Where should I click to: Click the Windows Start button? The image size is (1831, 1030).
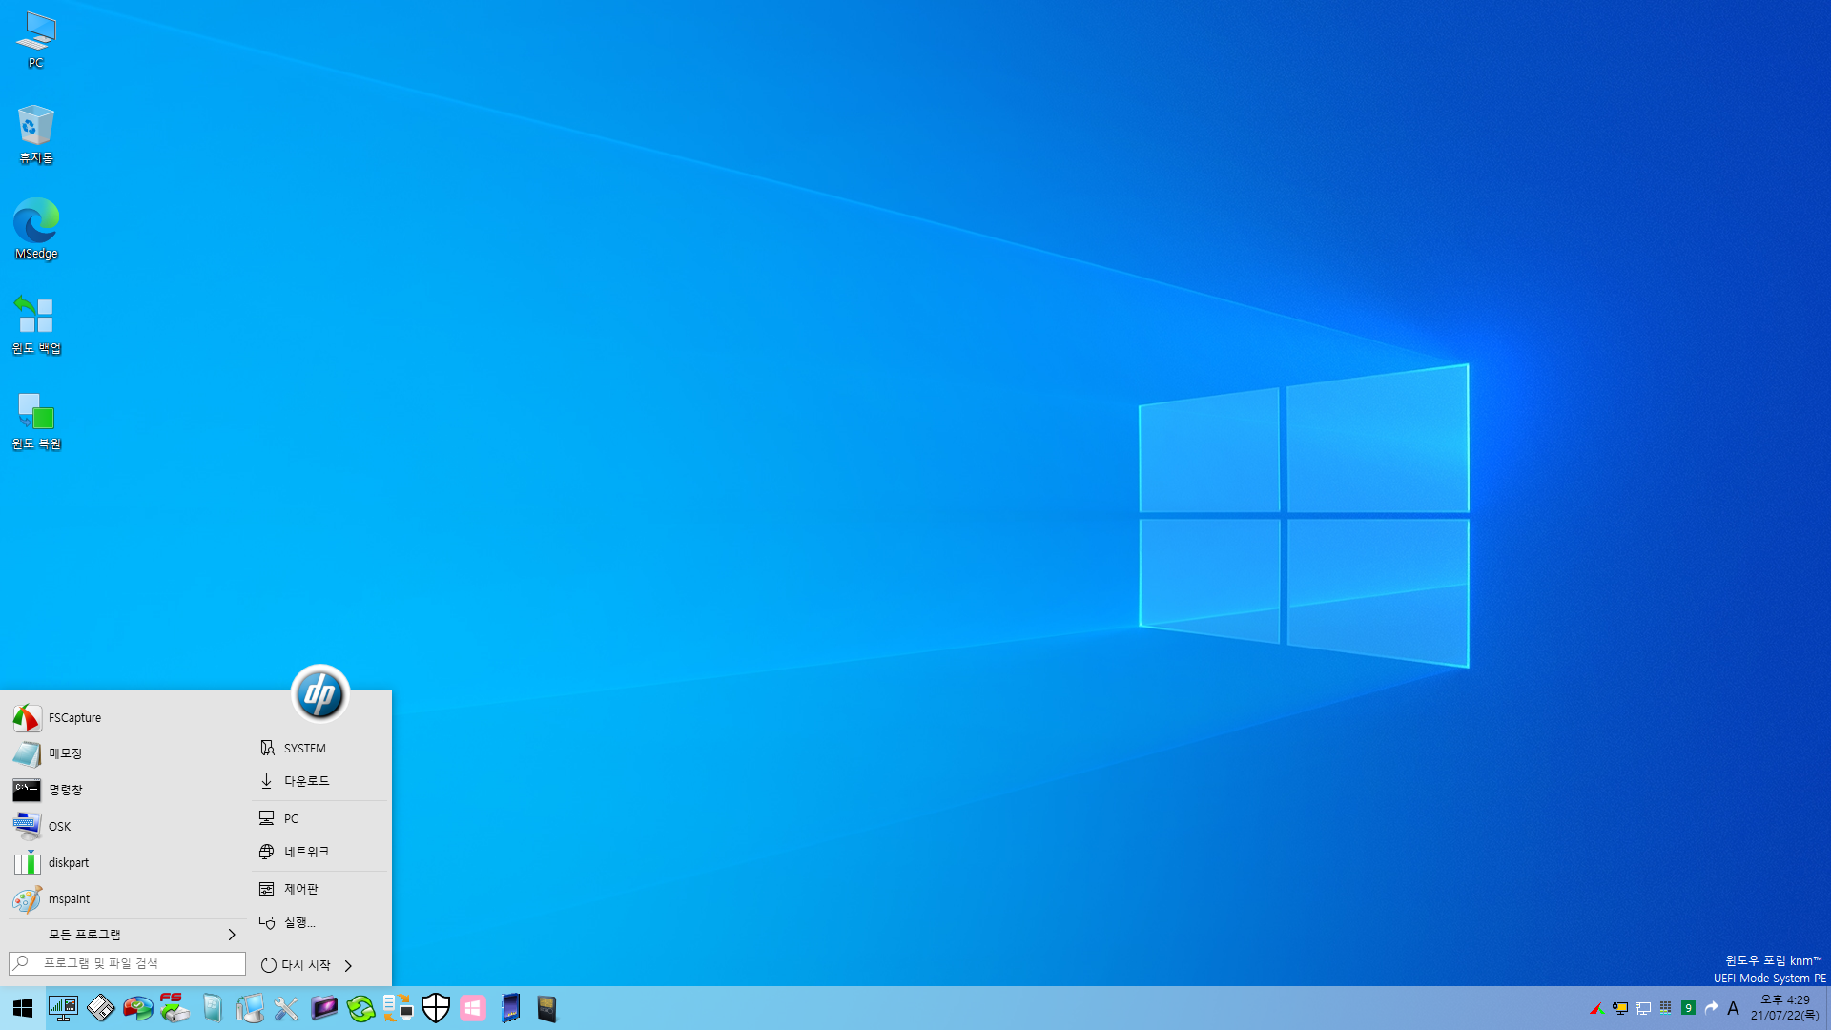(23, 1008)
